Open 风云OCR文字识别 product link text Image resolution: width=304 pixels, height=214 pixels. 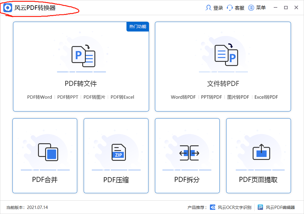235,207
